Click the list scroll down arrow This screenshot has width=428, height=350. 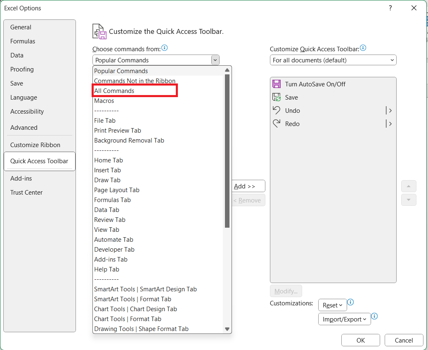(x=227, y=329)
